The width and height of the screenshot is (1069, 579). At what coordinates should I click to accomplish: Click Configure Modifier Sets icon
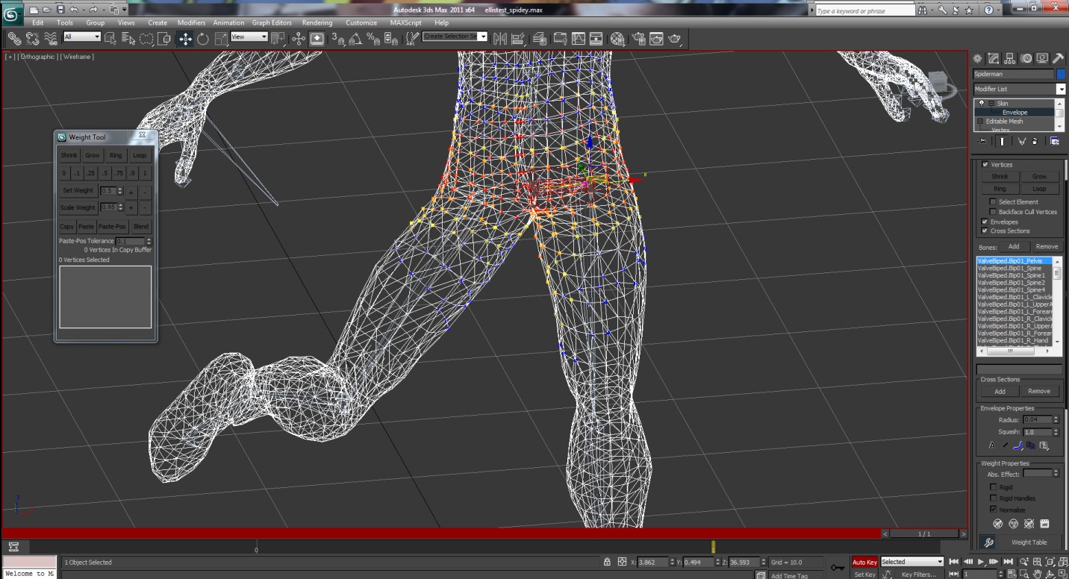[x=1055, y=141]
